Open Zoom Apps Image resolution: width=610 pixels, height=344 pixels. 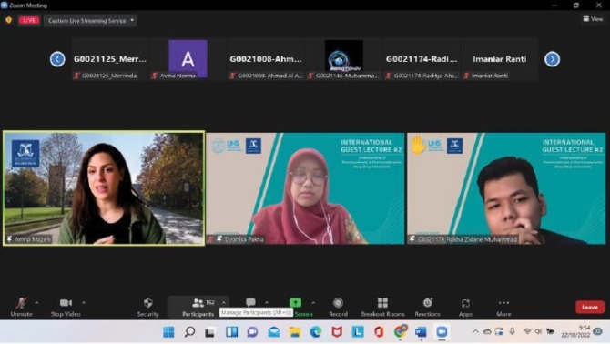[x=465, y=307]
